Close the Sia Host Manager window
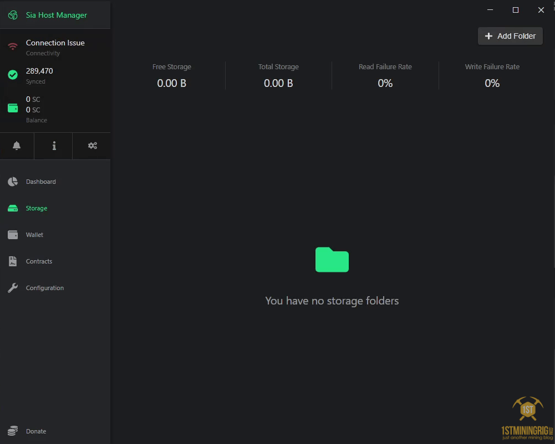This screenshot has width=555, height=444. pos(541,10)
